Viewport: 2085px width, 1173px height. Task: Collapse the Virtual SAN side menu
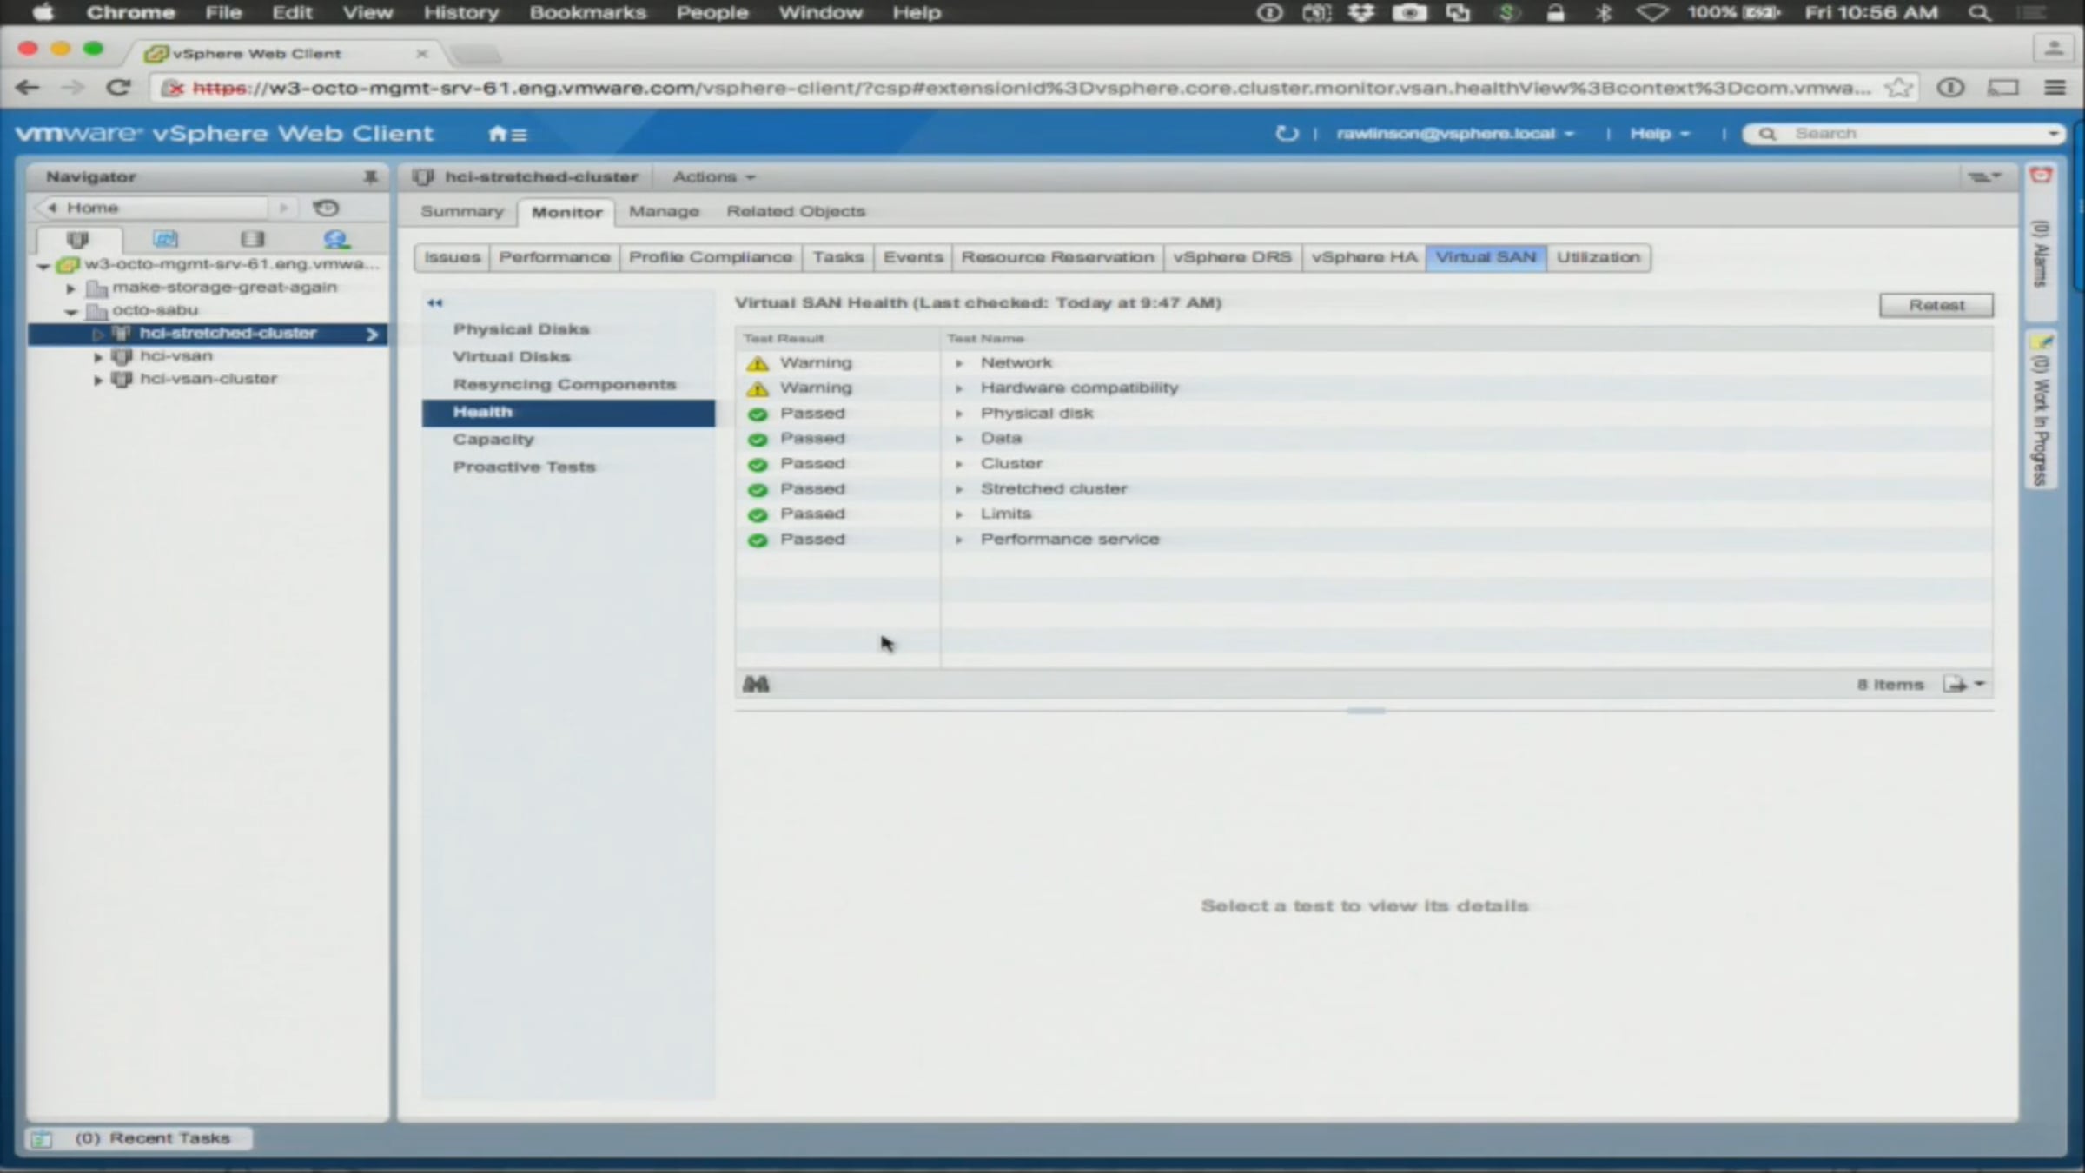434,303
